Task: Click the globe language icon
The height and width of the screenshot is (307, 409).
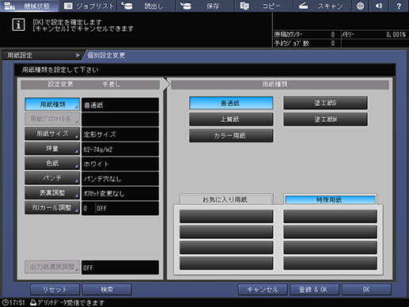Action: [360, 6]
